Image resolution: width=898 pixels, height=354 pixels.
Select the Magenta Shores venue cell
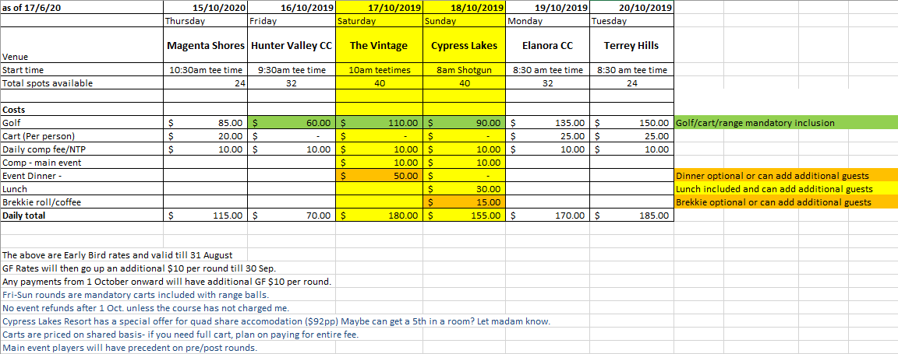[x=205, y=46]
